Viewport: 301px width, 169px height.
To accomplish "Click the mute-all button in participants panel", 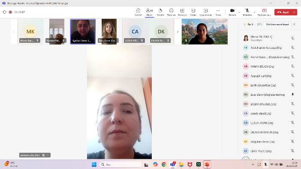I will click(x=277, y=24).
